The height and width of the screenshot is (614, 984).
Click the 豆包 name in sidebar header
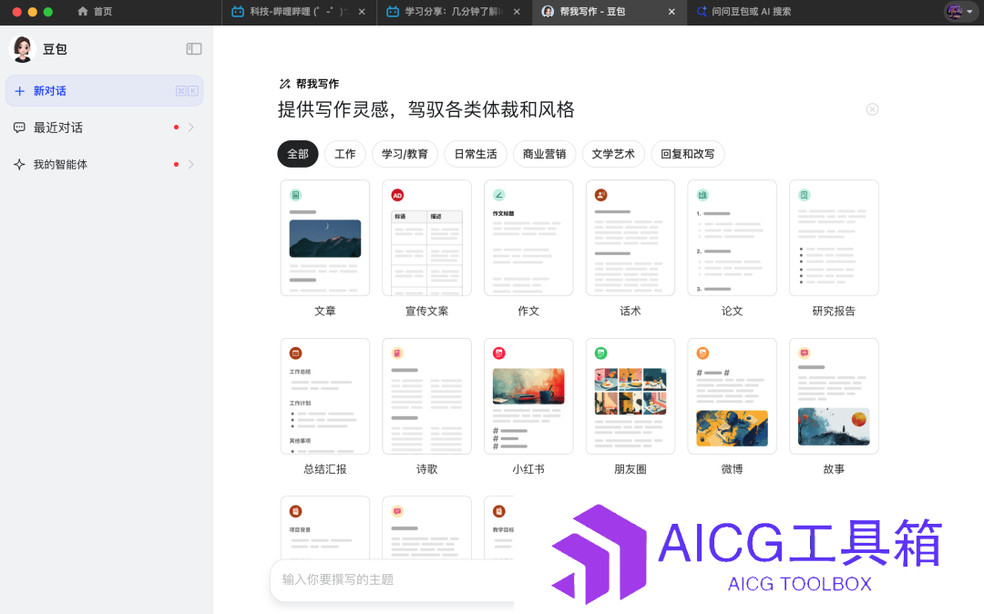tap(55, 49)
